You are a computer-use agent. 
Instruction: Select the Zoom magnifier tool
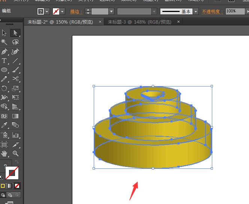point(15,153)
